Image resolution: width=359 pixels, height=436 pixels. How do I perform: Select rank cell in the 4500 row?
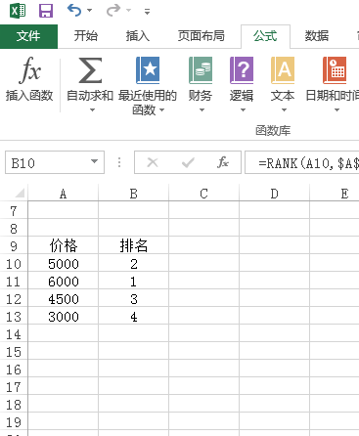pos(134,299)
